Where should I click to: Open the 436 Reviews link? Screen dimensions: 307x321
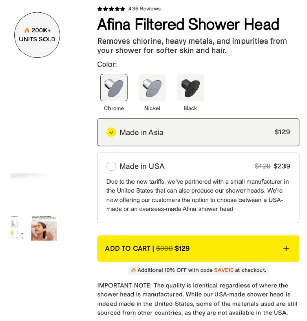(x=144, y=9)
